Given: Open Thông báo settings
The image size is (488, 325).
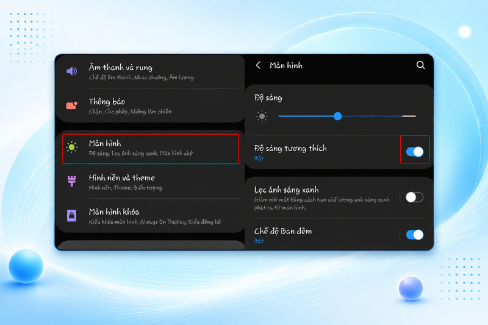Looking at the screenshot, I should click(x=150, y=105).
